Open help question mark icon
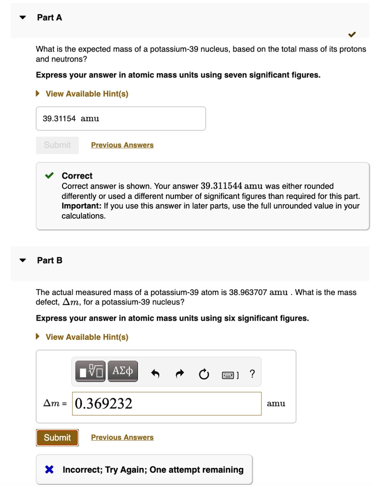 click(x=252, y=374)
